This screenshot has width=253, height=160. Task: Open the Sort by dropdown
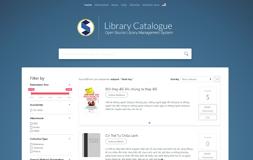click(x=197, y=79)
